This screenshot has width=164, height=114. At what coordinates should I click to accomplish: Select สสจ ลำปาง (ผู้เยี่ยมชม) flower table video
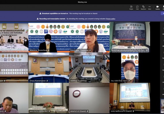point(49,98)
